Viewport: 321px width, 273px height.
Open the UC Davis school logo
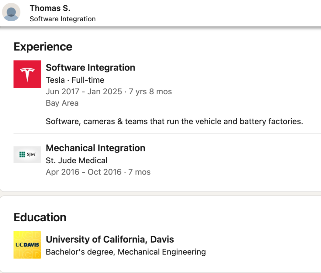pyautogui.click(x=27, y=245)
